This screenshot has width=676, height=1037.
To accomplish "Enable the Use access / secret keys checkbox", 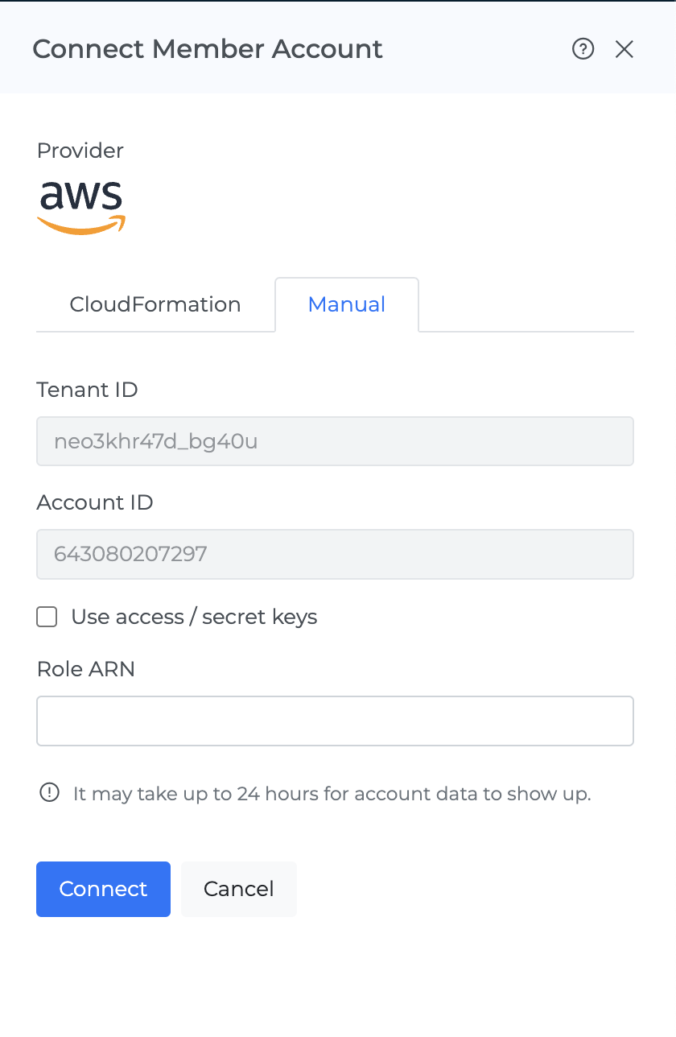I will 47,617.
